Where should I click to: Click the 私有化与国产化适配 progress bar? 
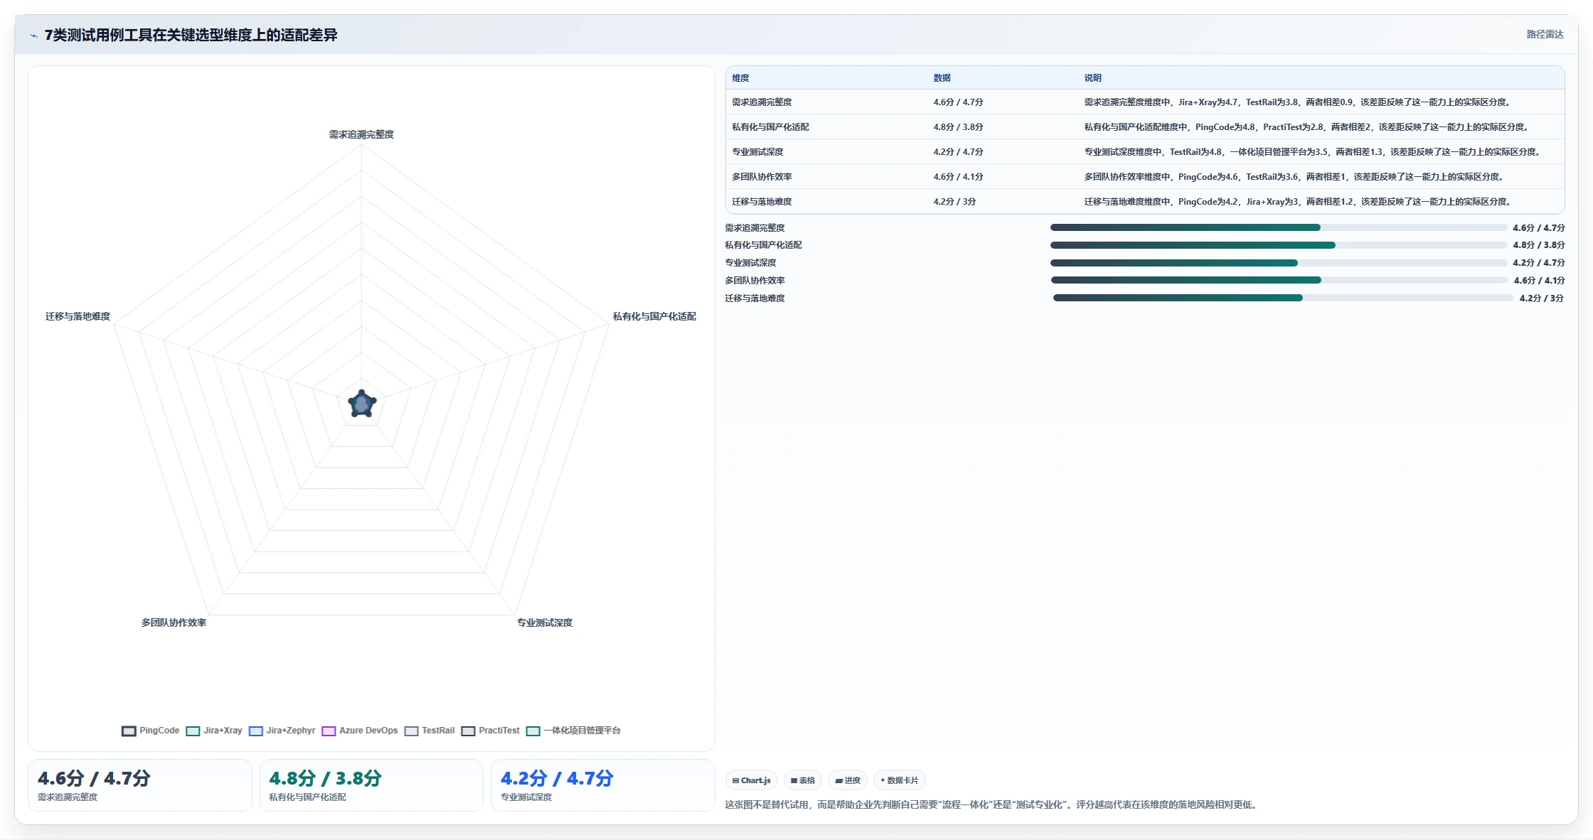pyautogui.click(x=1279, y=245)
